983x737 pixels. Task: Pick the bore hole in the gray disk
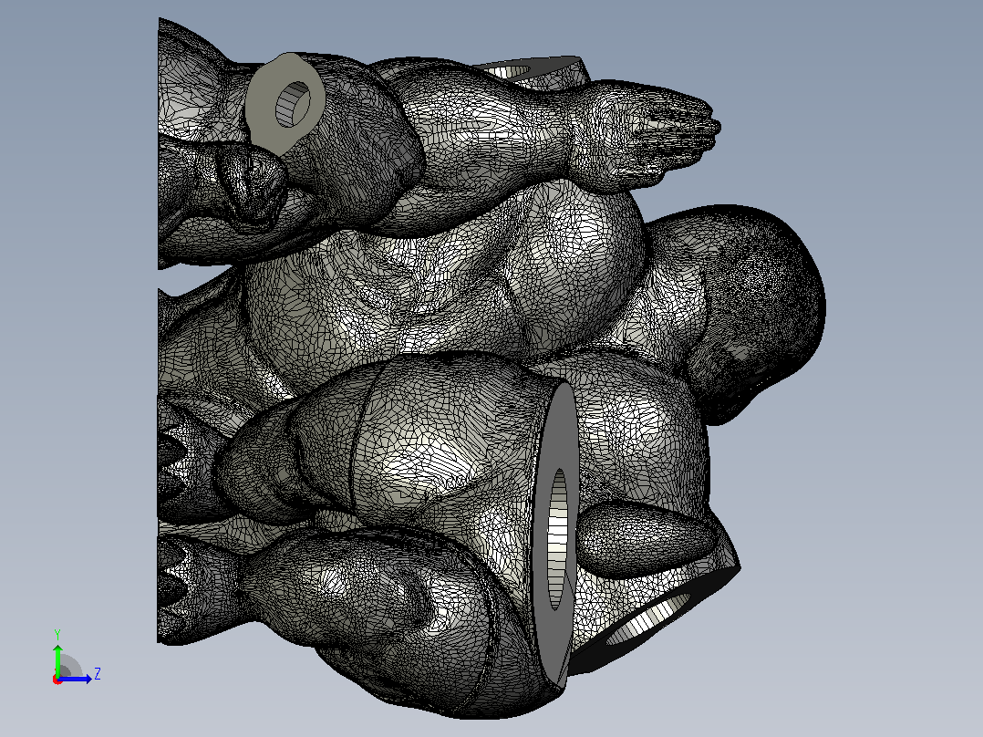coord(557,539)
